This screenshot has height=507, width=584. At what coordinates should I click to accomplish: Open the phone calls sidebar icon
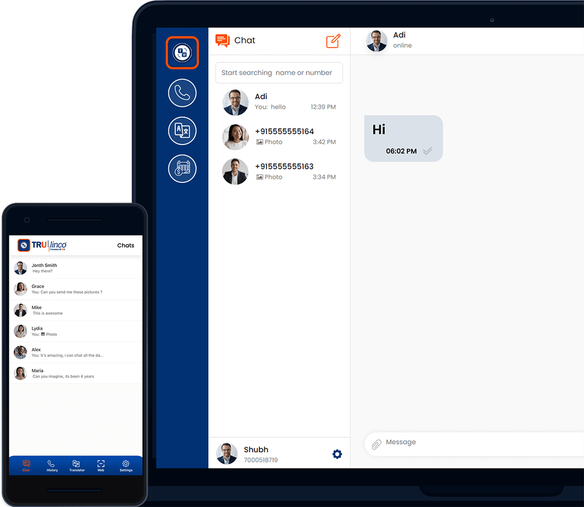182,92
